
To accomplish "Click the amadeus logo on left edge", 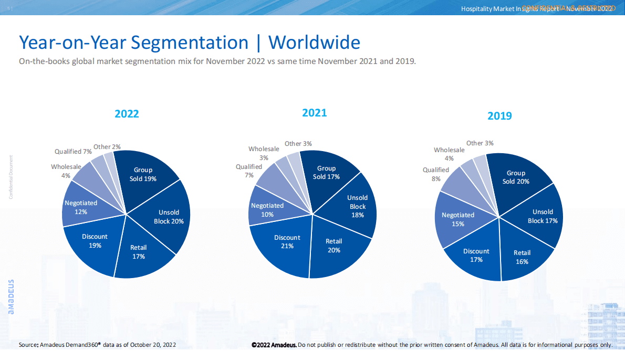I will 12,296.
